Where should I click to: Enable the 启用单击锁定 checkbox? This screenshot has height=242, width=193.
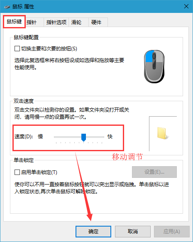point(17,172)
